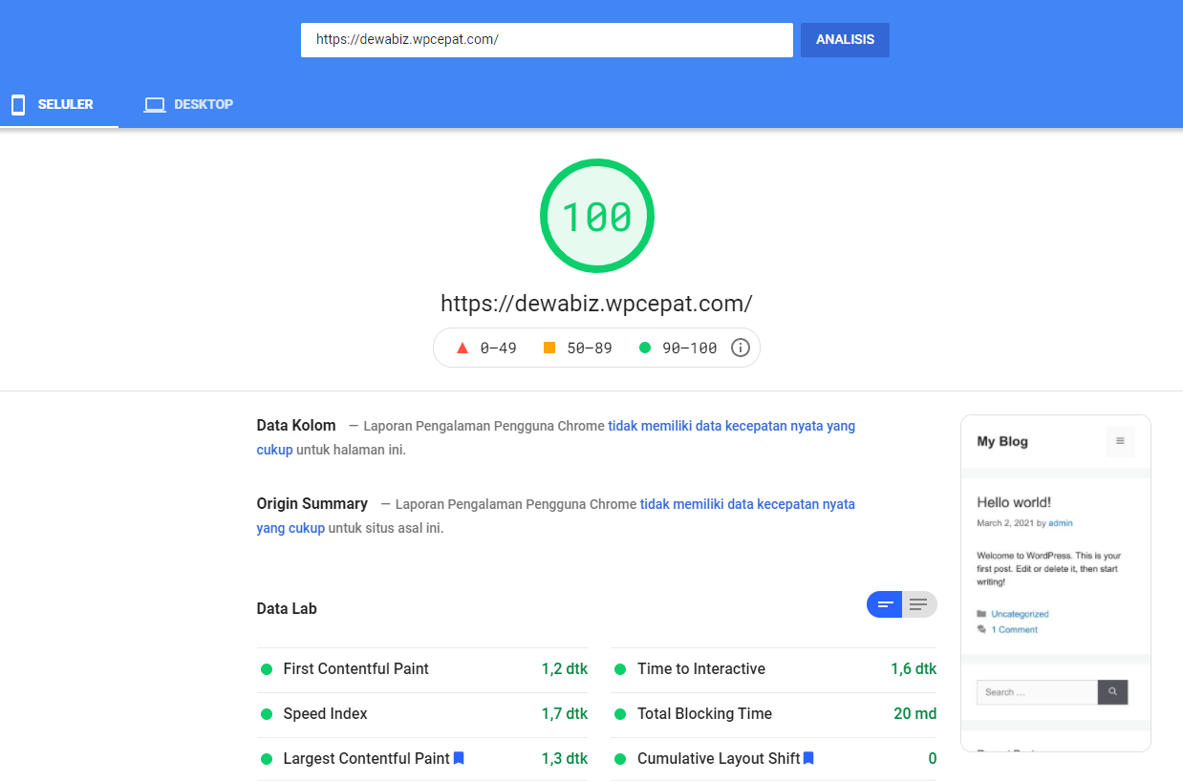The width and height of the screenshot is (1183, 781).
Task: Click the green 100 score gauge
Action: 596,217
